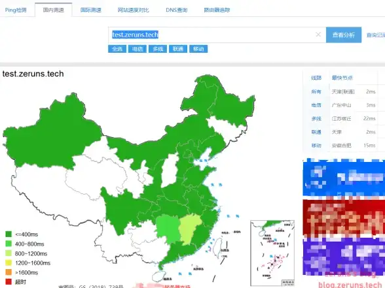Image resolution: width=385 pixels, height=288 pixels.
Task: Switch to the 国际测速 tab
Action: (x=91, y=10)
